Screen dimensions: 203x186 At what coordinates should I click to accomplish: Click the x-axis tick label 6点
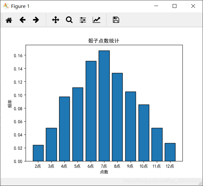(x=91, y=166)
